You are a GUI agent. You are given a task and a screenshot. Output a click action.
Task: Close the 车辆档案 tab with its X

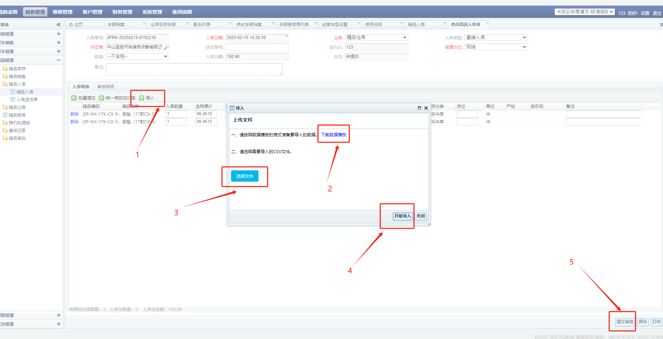pyautogui.click(x=144, y=23)
